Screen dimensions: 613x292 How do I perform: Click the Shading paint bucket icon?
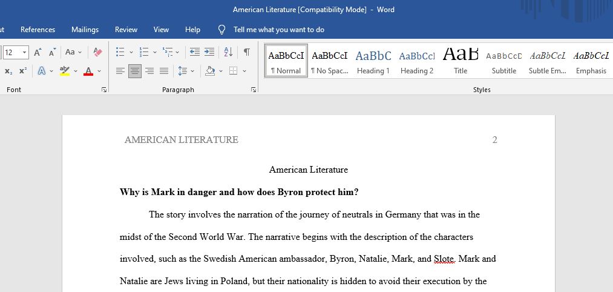click(211, 71)
